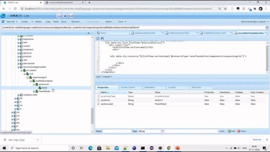Screen dimensions: 270x152
Task: Open the Tools dropdown menu
Action: [122, 22]
